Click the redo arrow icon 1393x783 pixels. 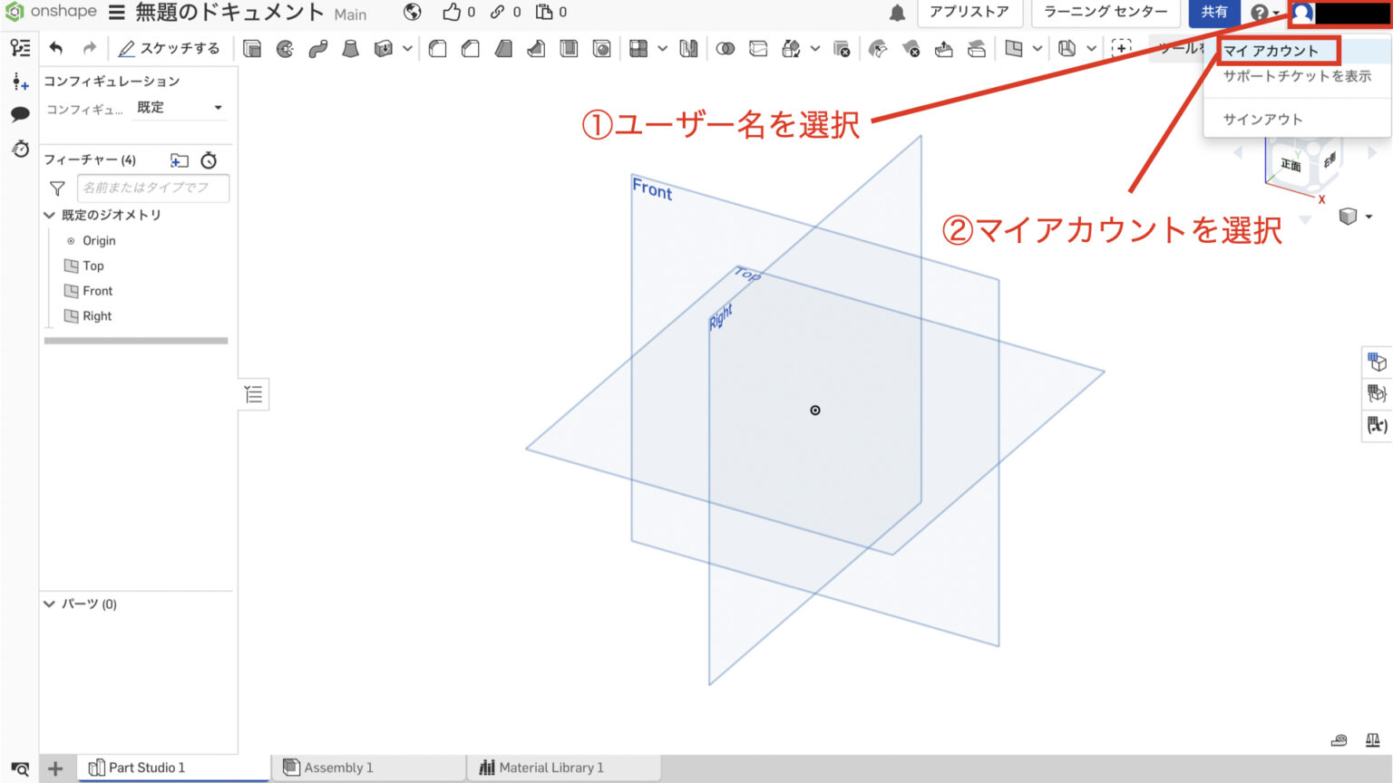coord(89,48)
